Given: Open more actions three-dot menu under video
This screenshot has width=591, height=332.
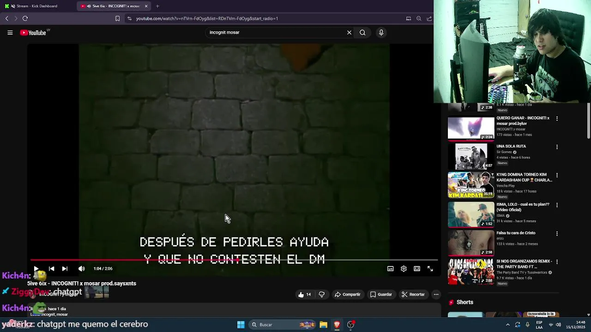Looking at the screenshot, I should pos(436,295).
